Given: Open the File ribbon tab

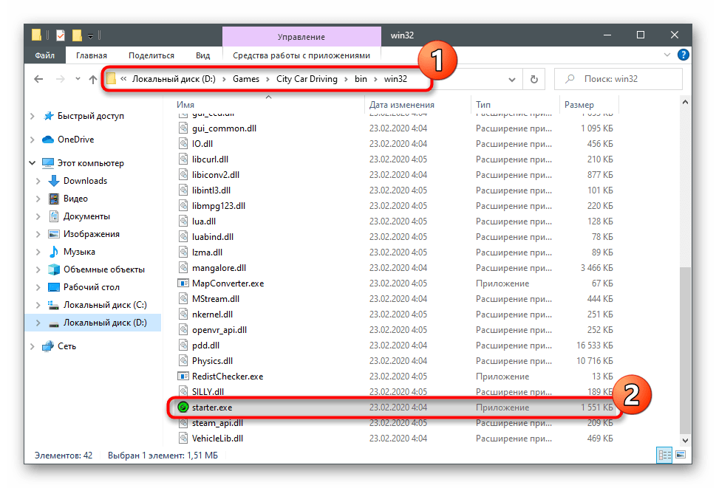Looking at the screenshot, I should (44, 55).
